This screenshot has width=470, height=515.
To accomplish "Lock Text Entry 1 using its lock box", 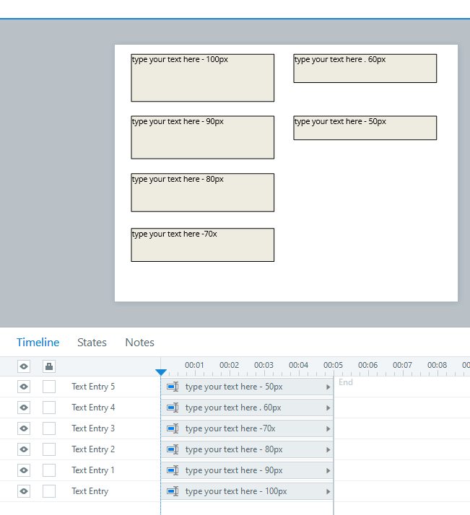I will coord(49,470).
